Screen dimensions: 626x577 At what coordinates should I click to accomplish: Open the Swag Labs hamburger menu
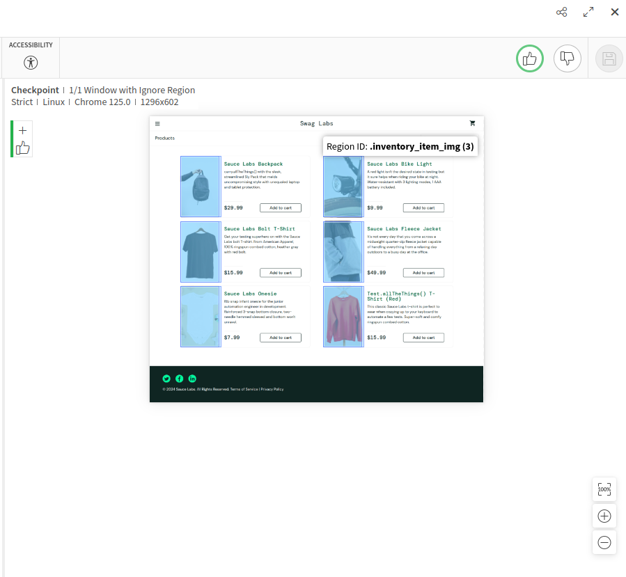pos(157,124)
